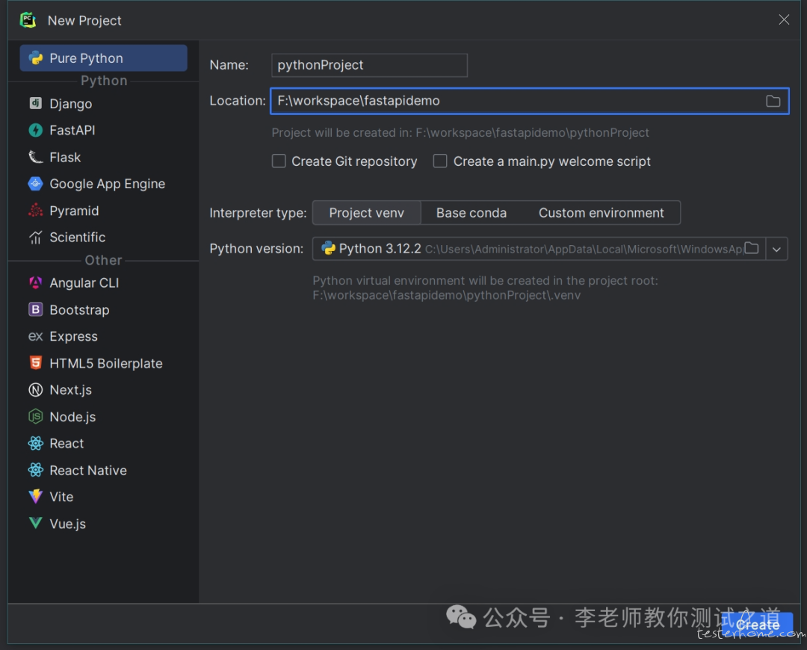Screen dimensions: 807x650
Task: Select the Node.js hexagon icon
Action: pyautogui.click(x=36, y=416)
